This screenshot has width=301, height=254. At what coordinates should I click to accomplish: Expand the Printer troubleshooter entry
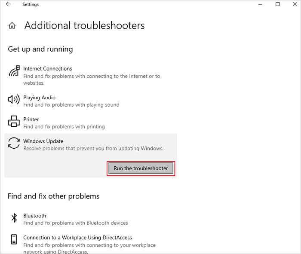click(31, 119)
